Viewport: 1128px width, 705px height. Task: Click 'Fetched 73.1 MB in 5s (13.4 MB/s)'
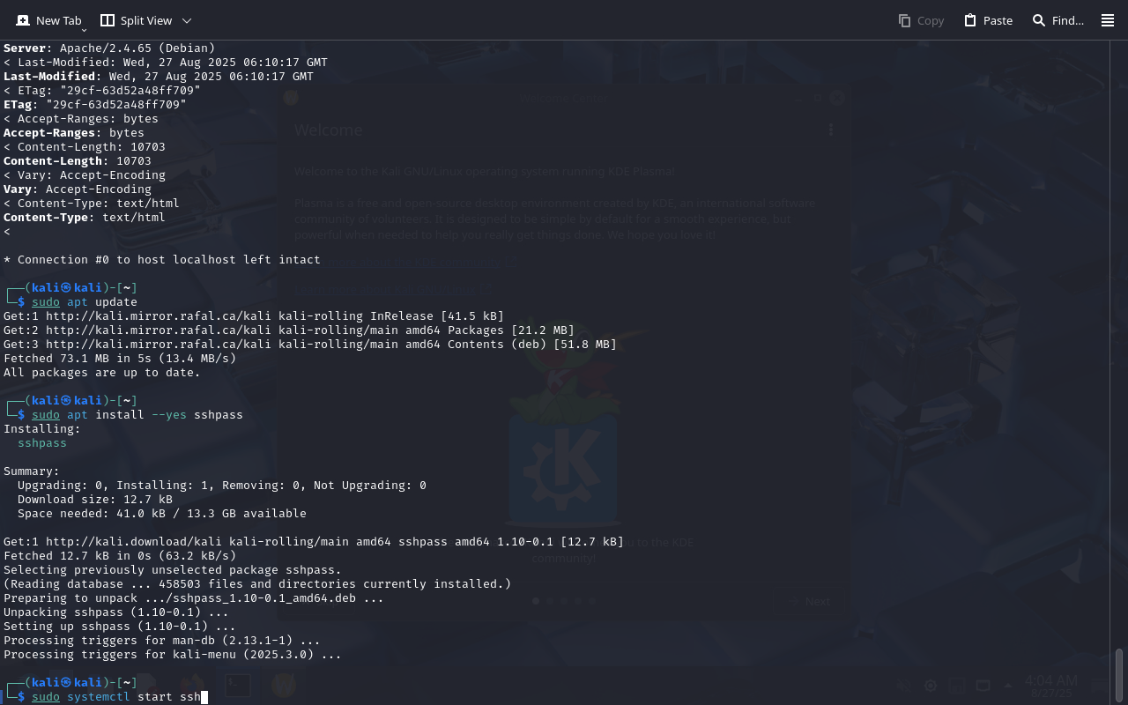[120, 358]
